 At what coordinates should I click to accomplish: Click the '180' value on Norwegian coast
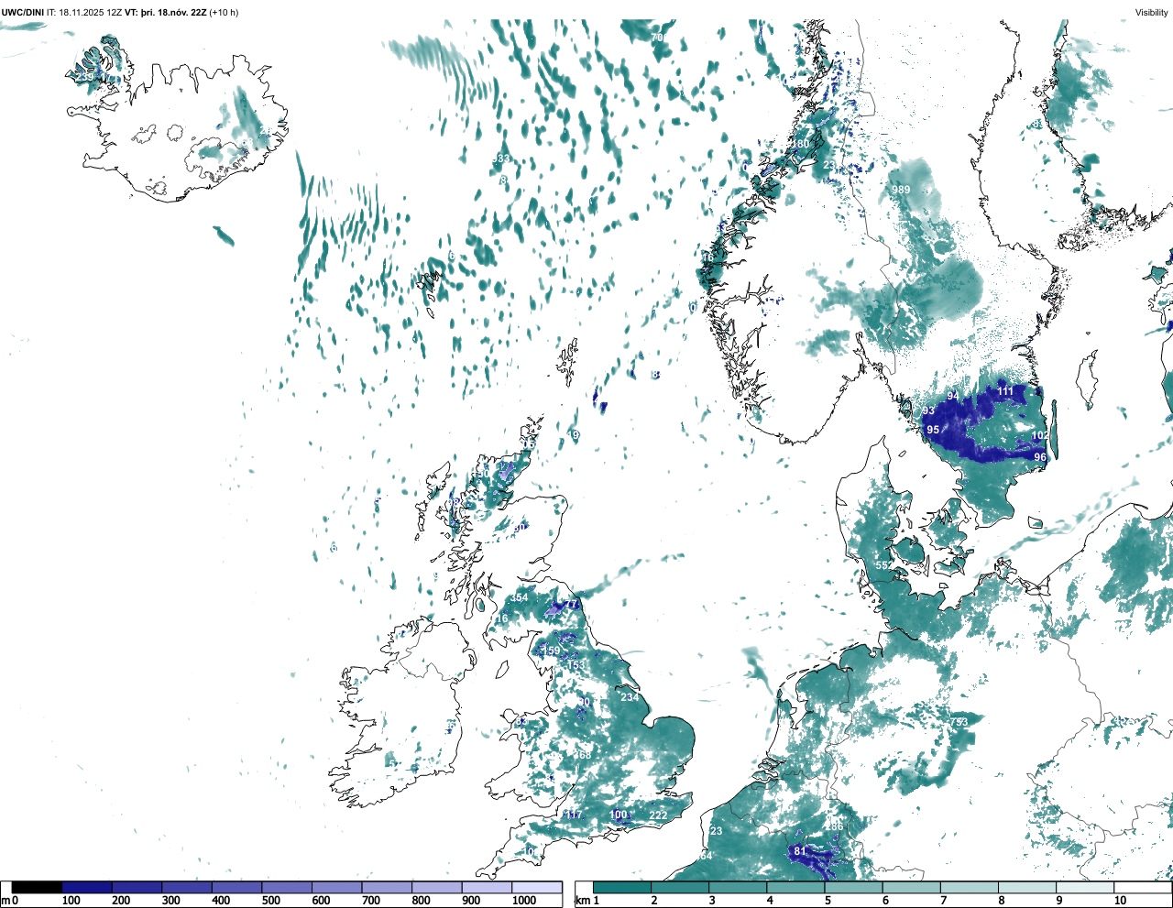801,144
